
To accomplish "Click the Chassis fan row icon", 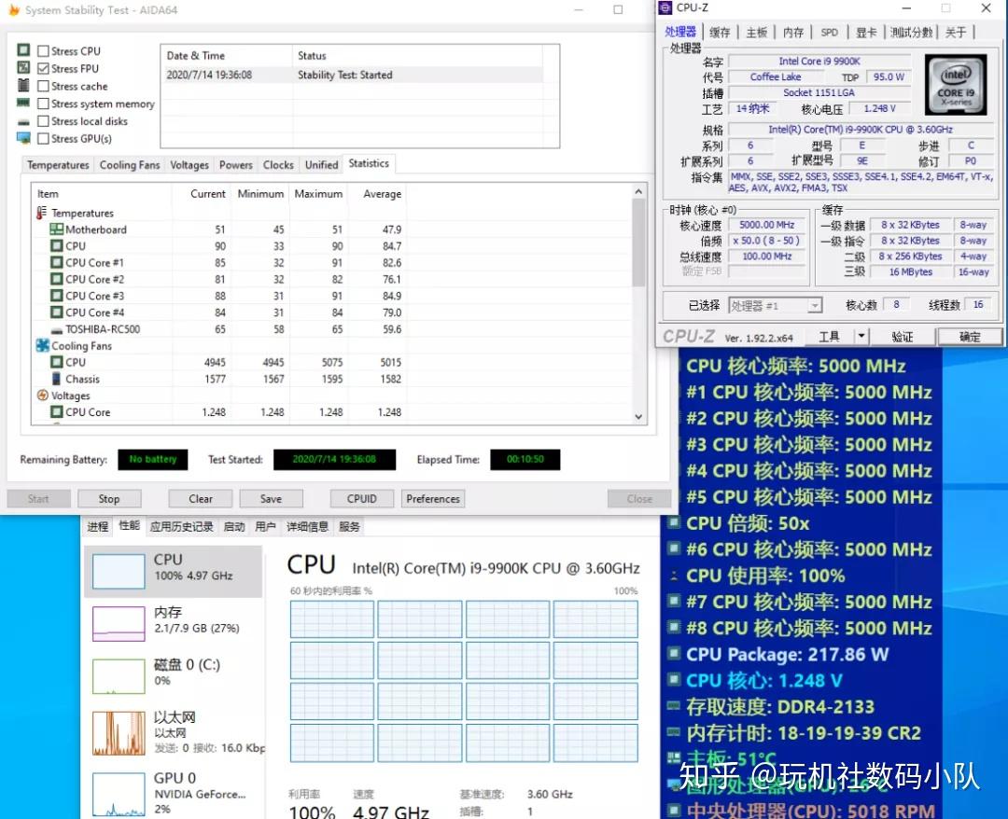I will (x=57, y=379).
